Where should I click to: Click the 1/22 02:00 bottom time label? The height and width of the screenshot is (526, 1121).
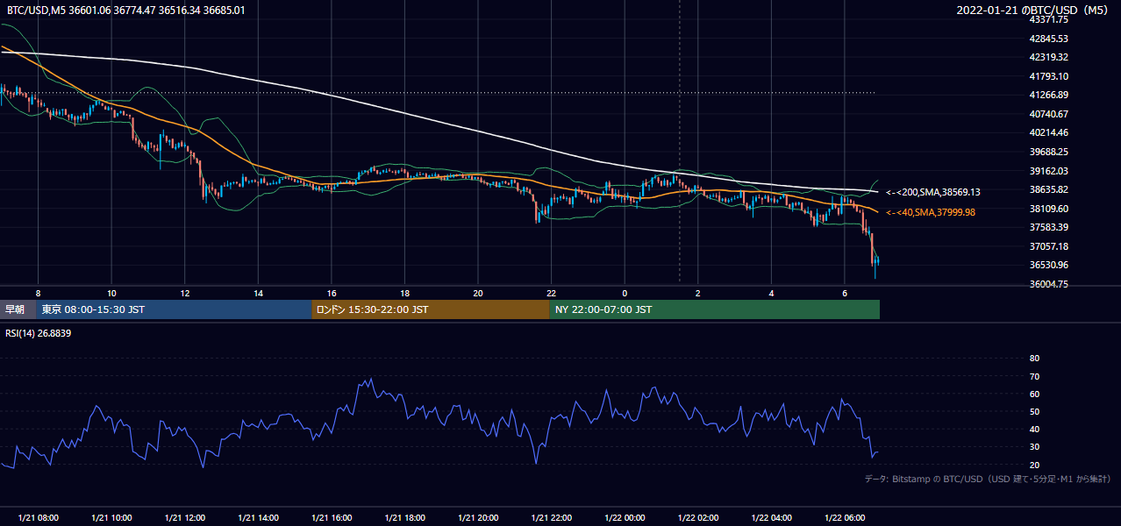click(x=697, y=518)
